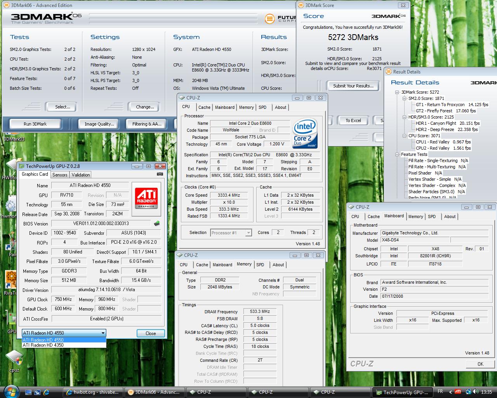Click the taskbar clock showing 13:35

[487, 392]
